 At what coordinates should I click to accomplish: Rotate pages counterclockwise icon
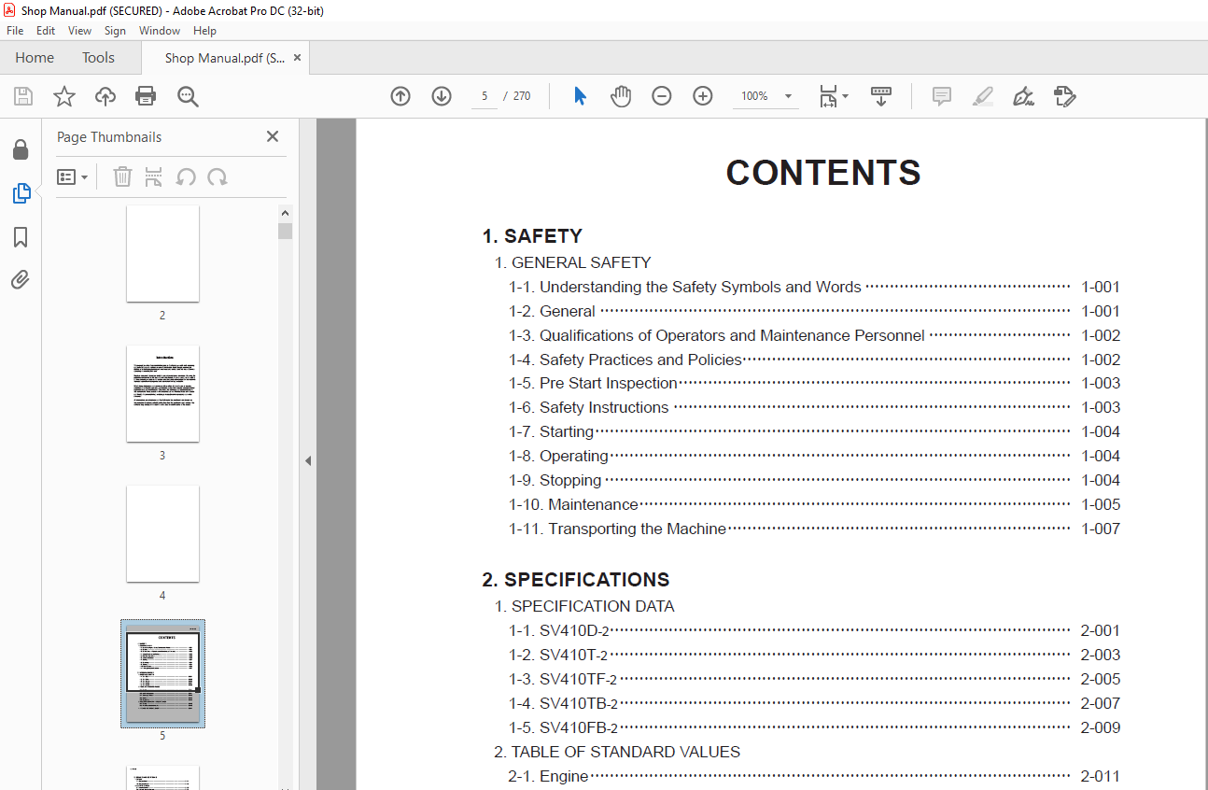point(186,176)
